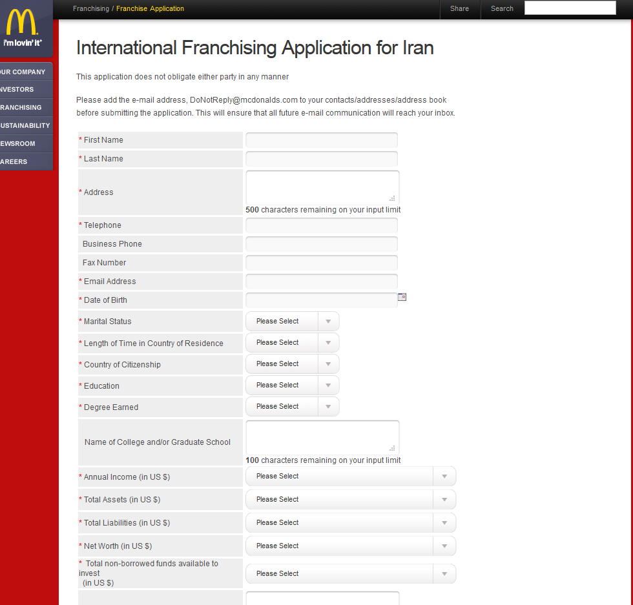The image size is (633, 605).
Task: Open the Marital Status dropdown
Action: point(292,322)
